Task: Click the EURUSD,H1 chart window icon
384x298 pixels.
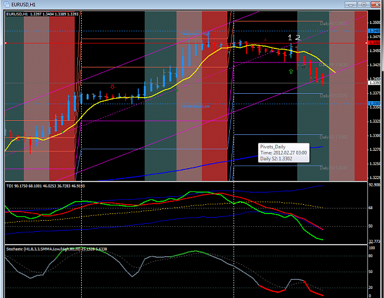Action: (7, 4)
